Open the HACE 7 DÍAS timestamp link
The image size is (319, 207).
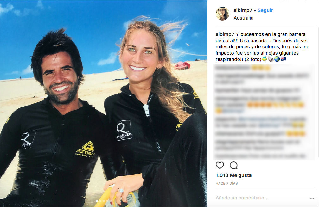[226, 183]
